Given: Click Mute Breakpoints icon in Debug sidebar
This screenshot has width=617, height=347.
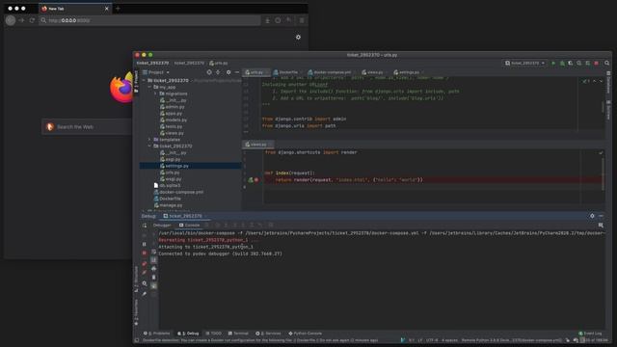Looking at the screenshot, I should click(x=145, y=272).
